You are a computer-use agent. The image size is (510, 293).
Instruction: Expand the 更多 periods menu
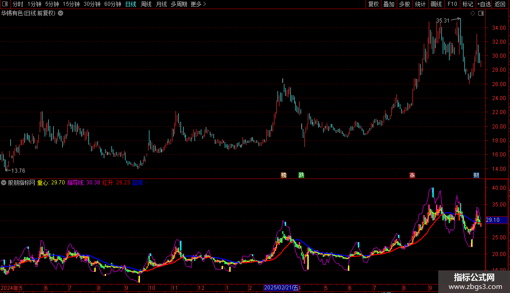(198, 4)
